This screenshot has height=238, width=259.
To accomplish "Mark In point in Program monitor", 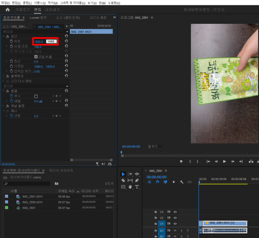I will [x=190, y=162].
